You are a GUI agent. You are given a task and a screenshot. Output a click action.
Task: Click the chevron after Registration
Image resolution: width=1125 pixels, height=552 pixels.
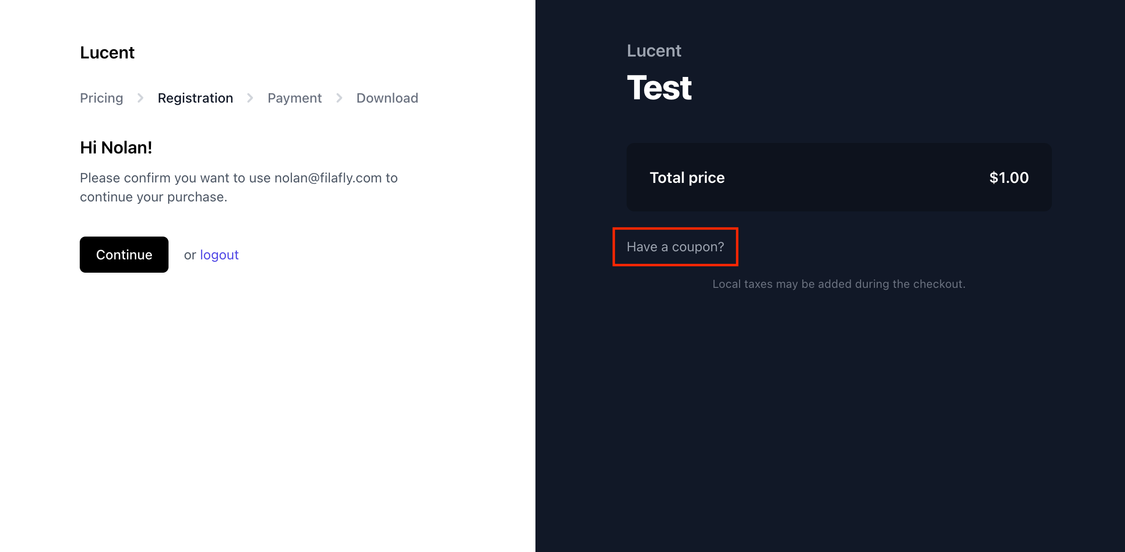250,98
